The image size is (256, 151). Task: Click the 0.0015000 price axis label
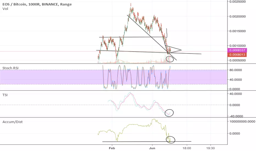(238, 31)
